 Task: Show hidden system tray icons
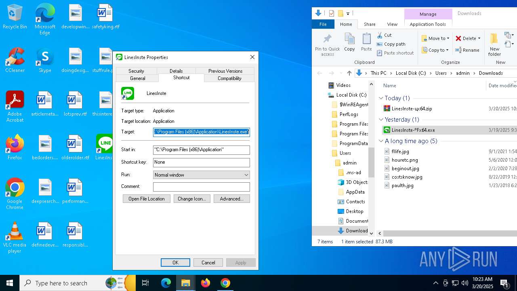pos(435,283)
